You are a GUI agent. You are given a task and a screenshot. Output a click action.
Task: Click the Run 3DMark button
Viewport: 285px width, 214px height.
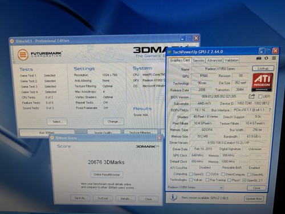[47, 132]
